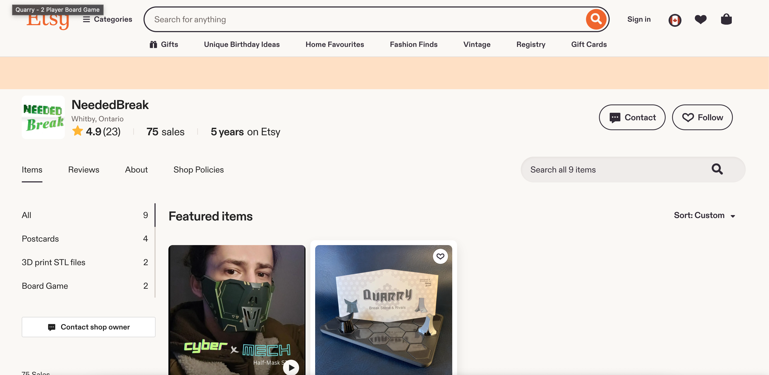Open Unique Birthday Ideas link
The width and height of the screenshot is (769, 375).
coord(242,44)
